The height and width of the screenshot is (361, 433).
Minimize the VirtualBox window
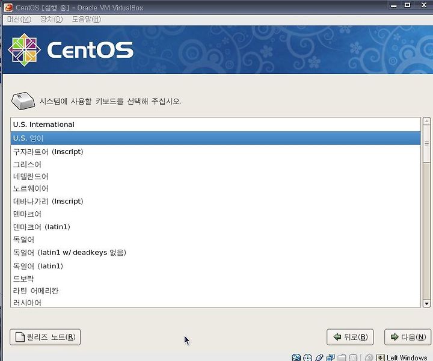coord(394,5)
